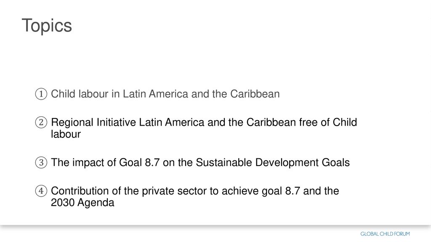This screenshot has width=431, height=242.
Task: Click the wrapped word labour under item 2
Action: click(x=66, y=134)
